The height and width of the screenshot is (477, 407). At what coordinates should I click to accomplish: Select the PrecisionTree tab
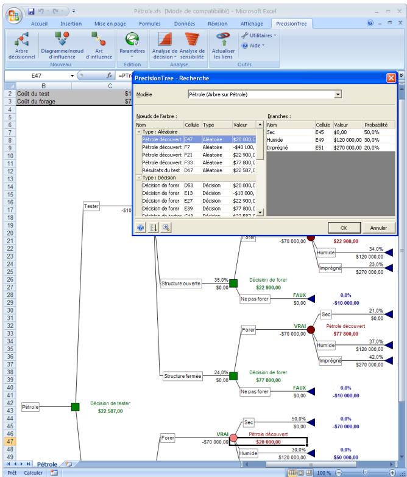(x=291, y=24)
